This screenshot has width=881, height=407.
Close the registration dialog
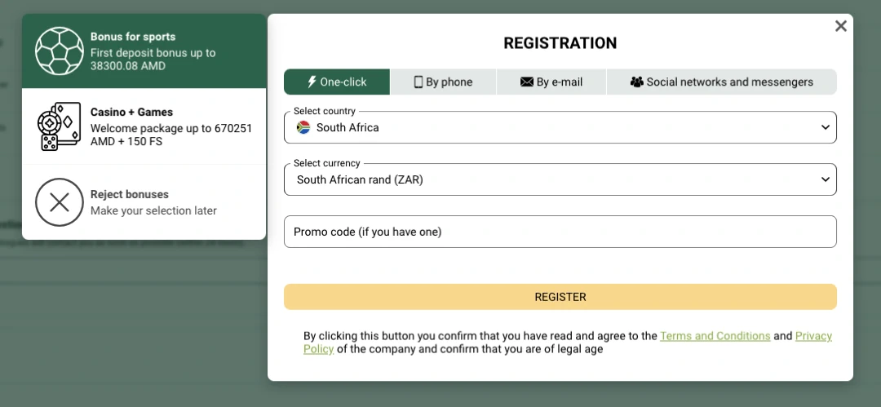pyautogui.click(x=841, y=26)
